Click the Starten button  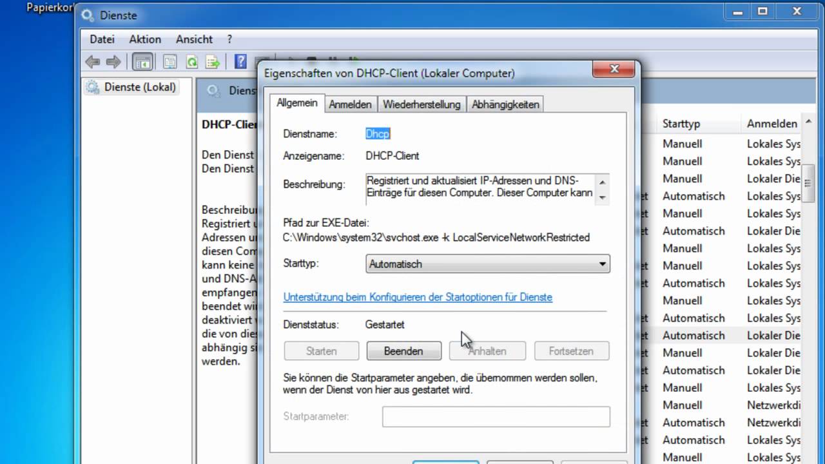[x=321, y=351]
